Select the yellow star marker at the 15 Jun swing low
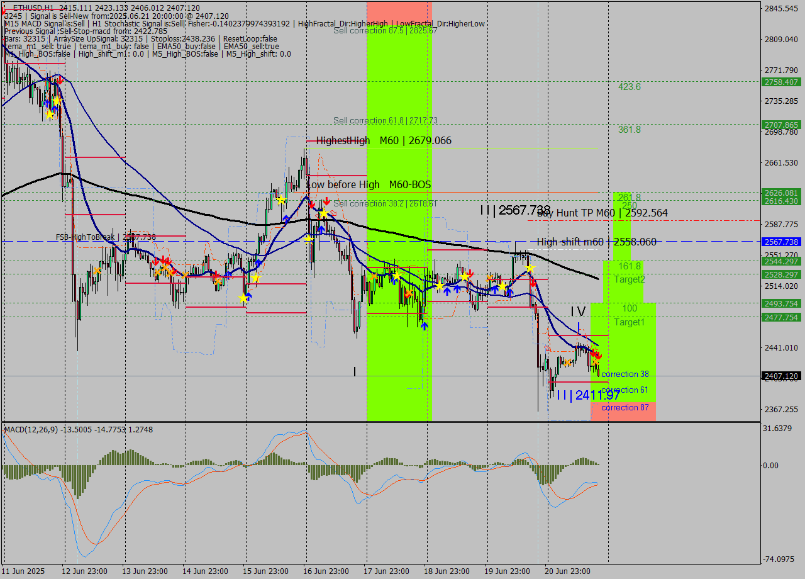 243,298
